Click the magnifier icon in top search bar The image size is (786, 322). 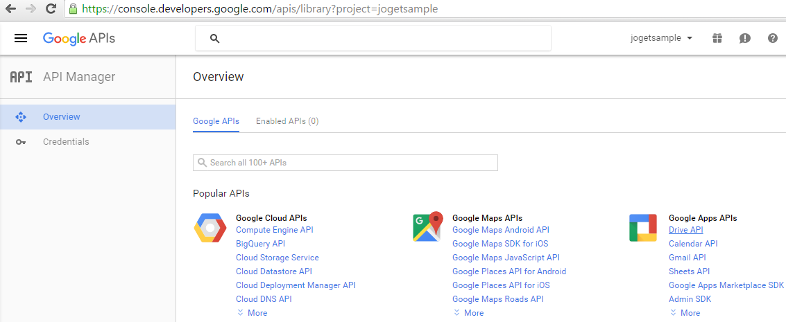click(x=214, y=39)
